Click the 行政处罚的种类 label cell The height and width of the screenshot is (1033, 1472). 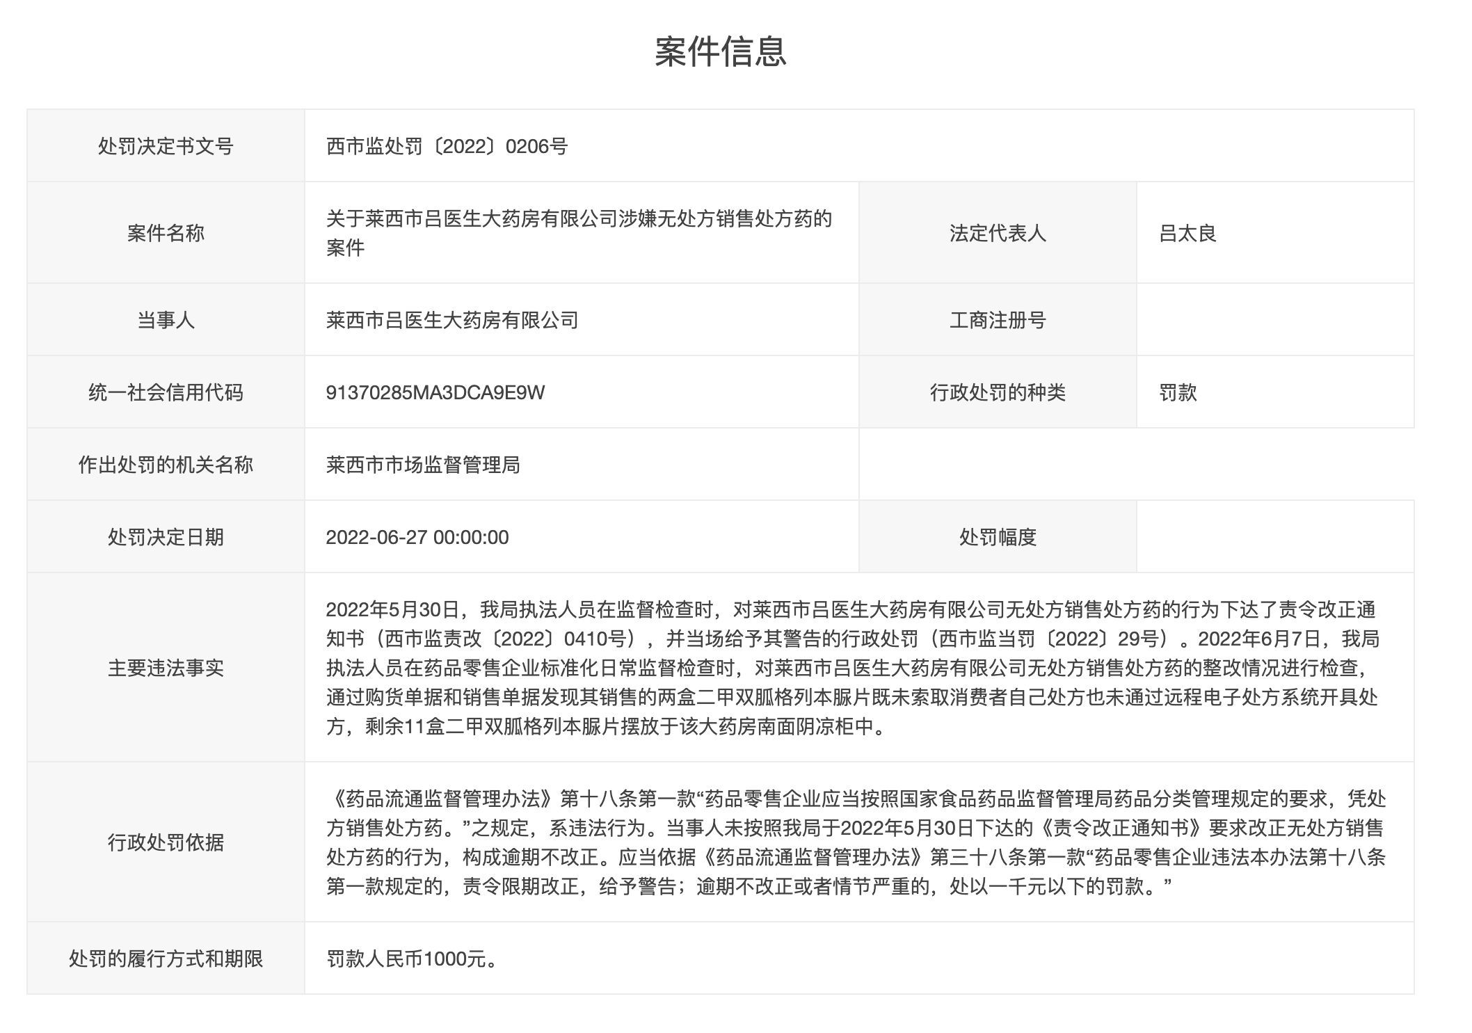coord(999,392)
